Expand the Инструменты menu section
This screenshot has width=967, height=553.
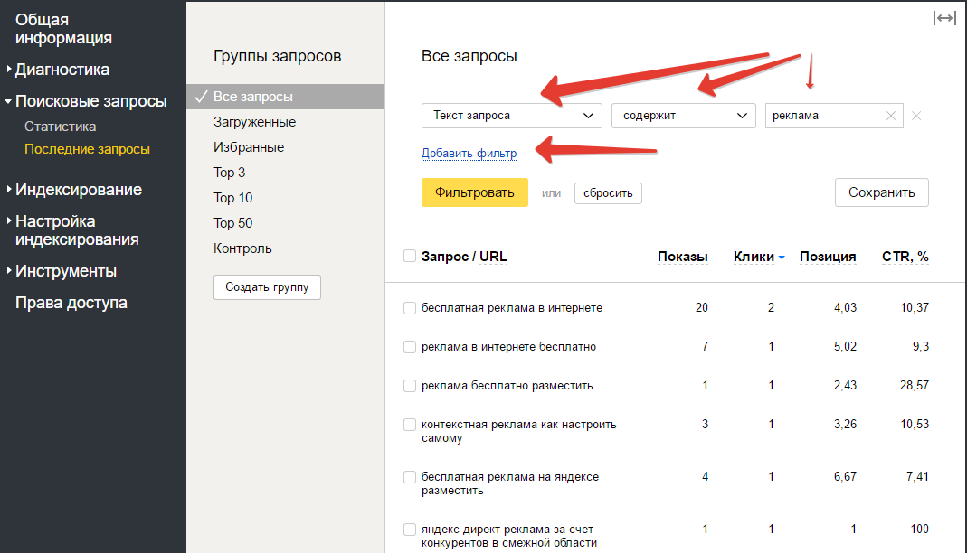coord(9,270)
